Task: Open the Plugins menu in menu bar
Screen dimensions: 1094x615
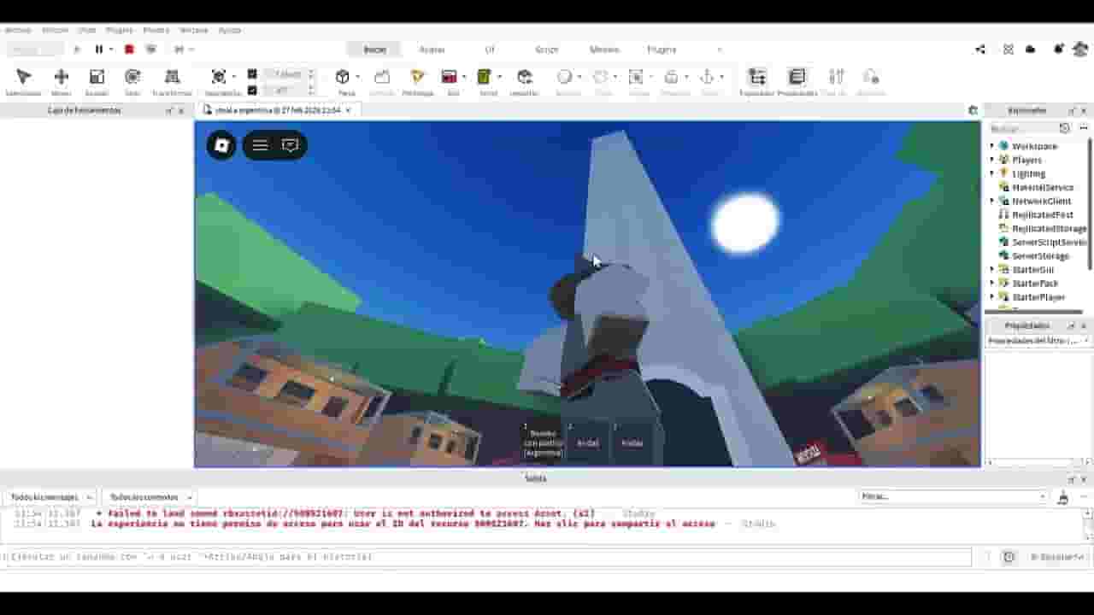Action: point(120,30)
